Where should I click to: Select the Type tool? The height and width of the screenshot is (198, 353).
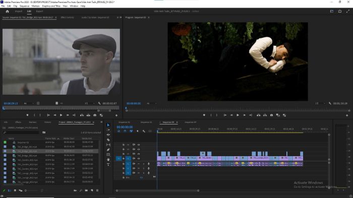pos(108,164)
